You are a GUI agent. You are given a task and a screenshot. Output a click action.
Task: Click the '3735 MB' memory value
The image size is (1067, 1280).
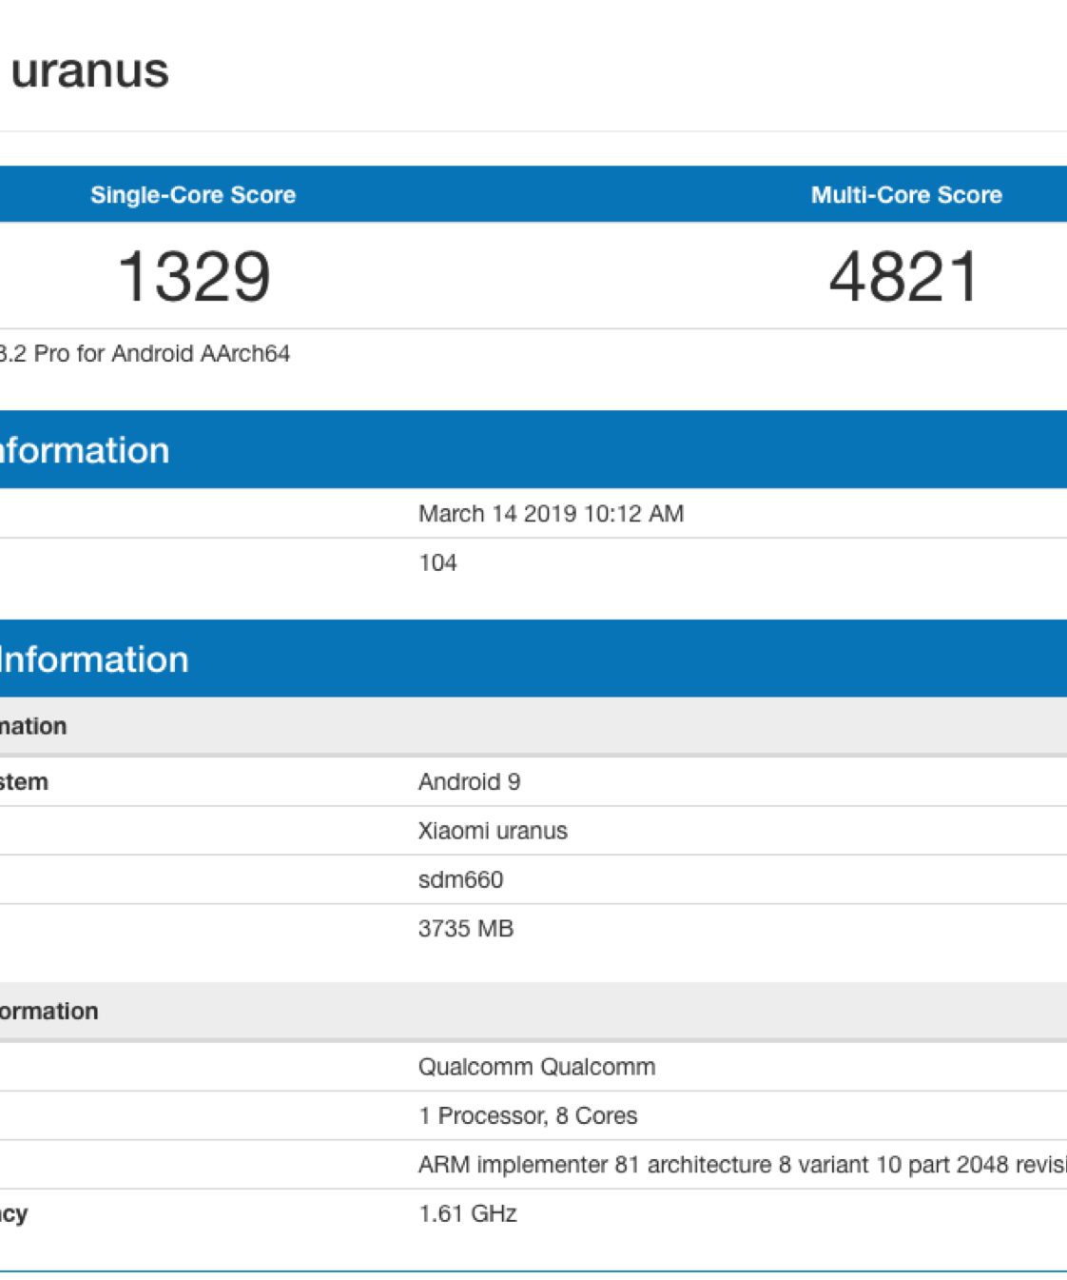(466, 929)
